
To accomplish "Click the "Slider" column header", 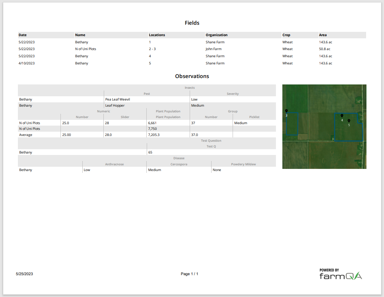I will coord(125,117).
